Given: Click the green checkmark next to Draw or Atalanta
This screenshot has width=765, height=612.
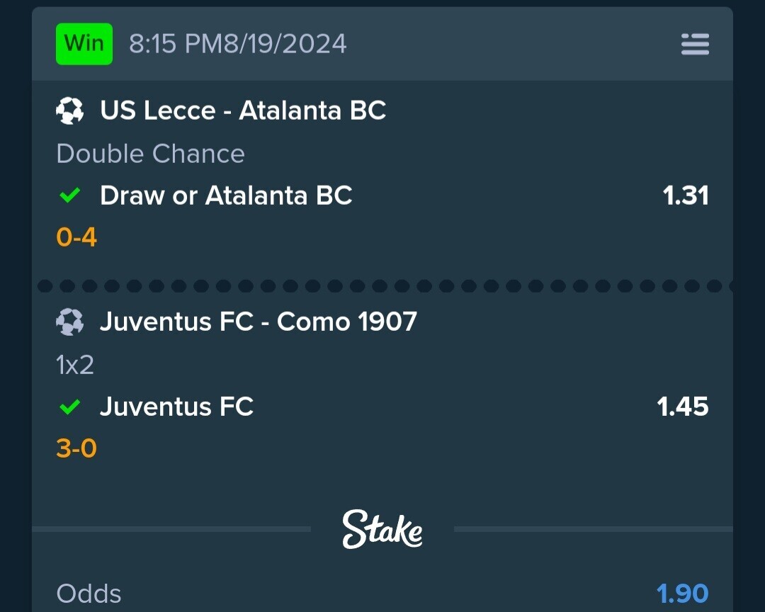Looking at the screenshot, I should (x=69, y=195).
